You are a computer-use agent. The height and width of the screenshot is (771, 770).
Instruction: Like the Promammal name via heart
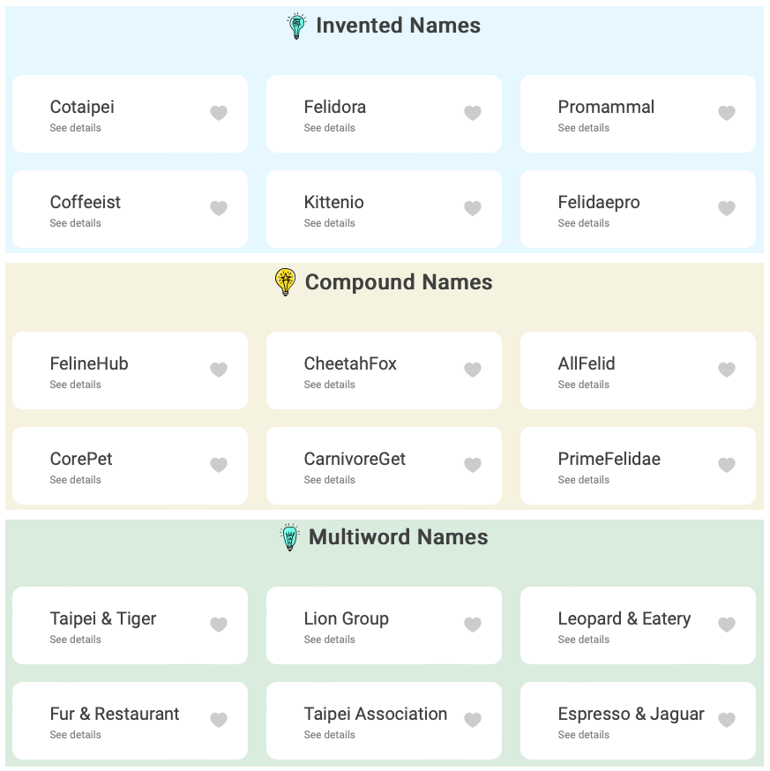tap(727, 113)
